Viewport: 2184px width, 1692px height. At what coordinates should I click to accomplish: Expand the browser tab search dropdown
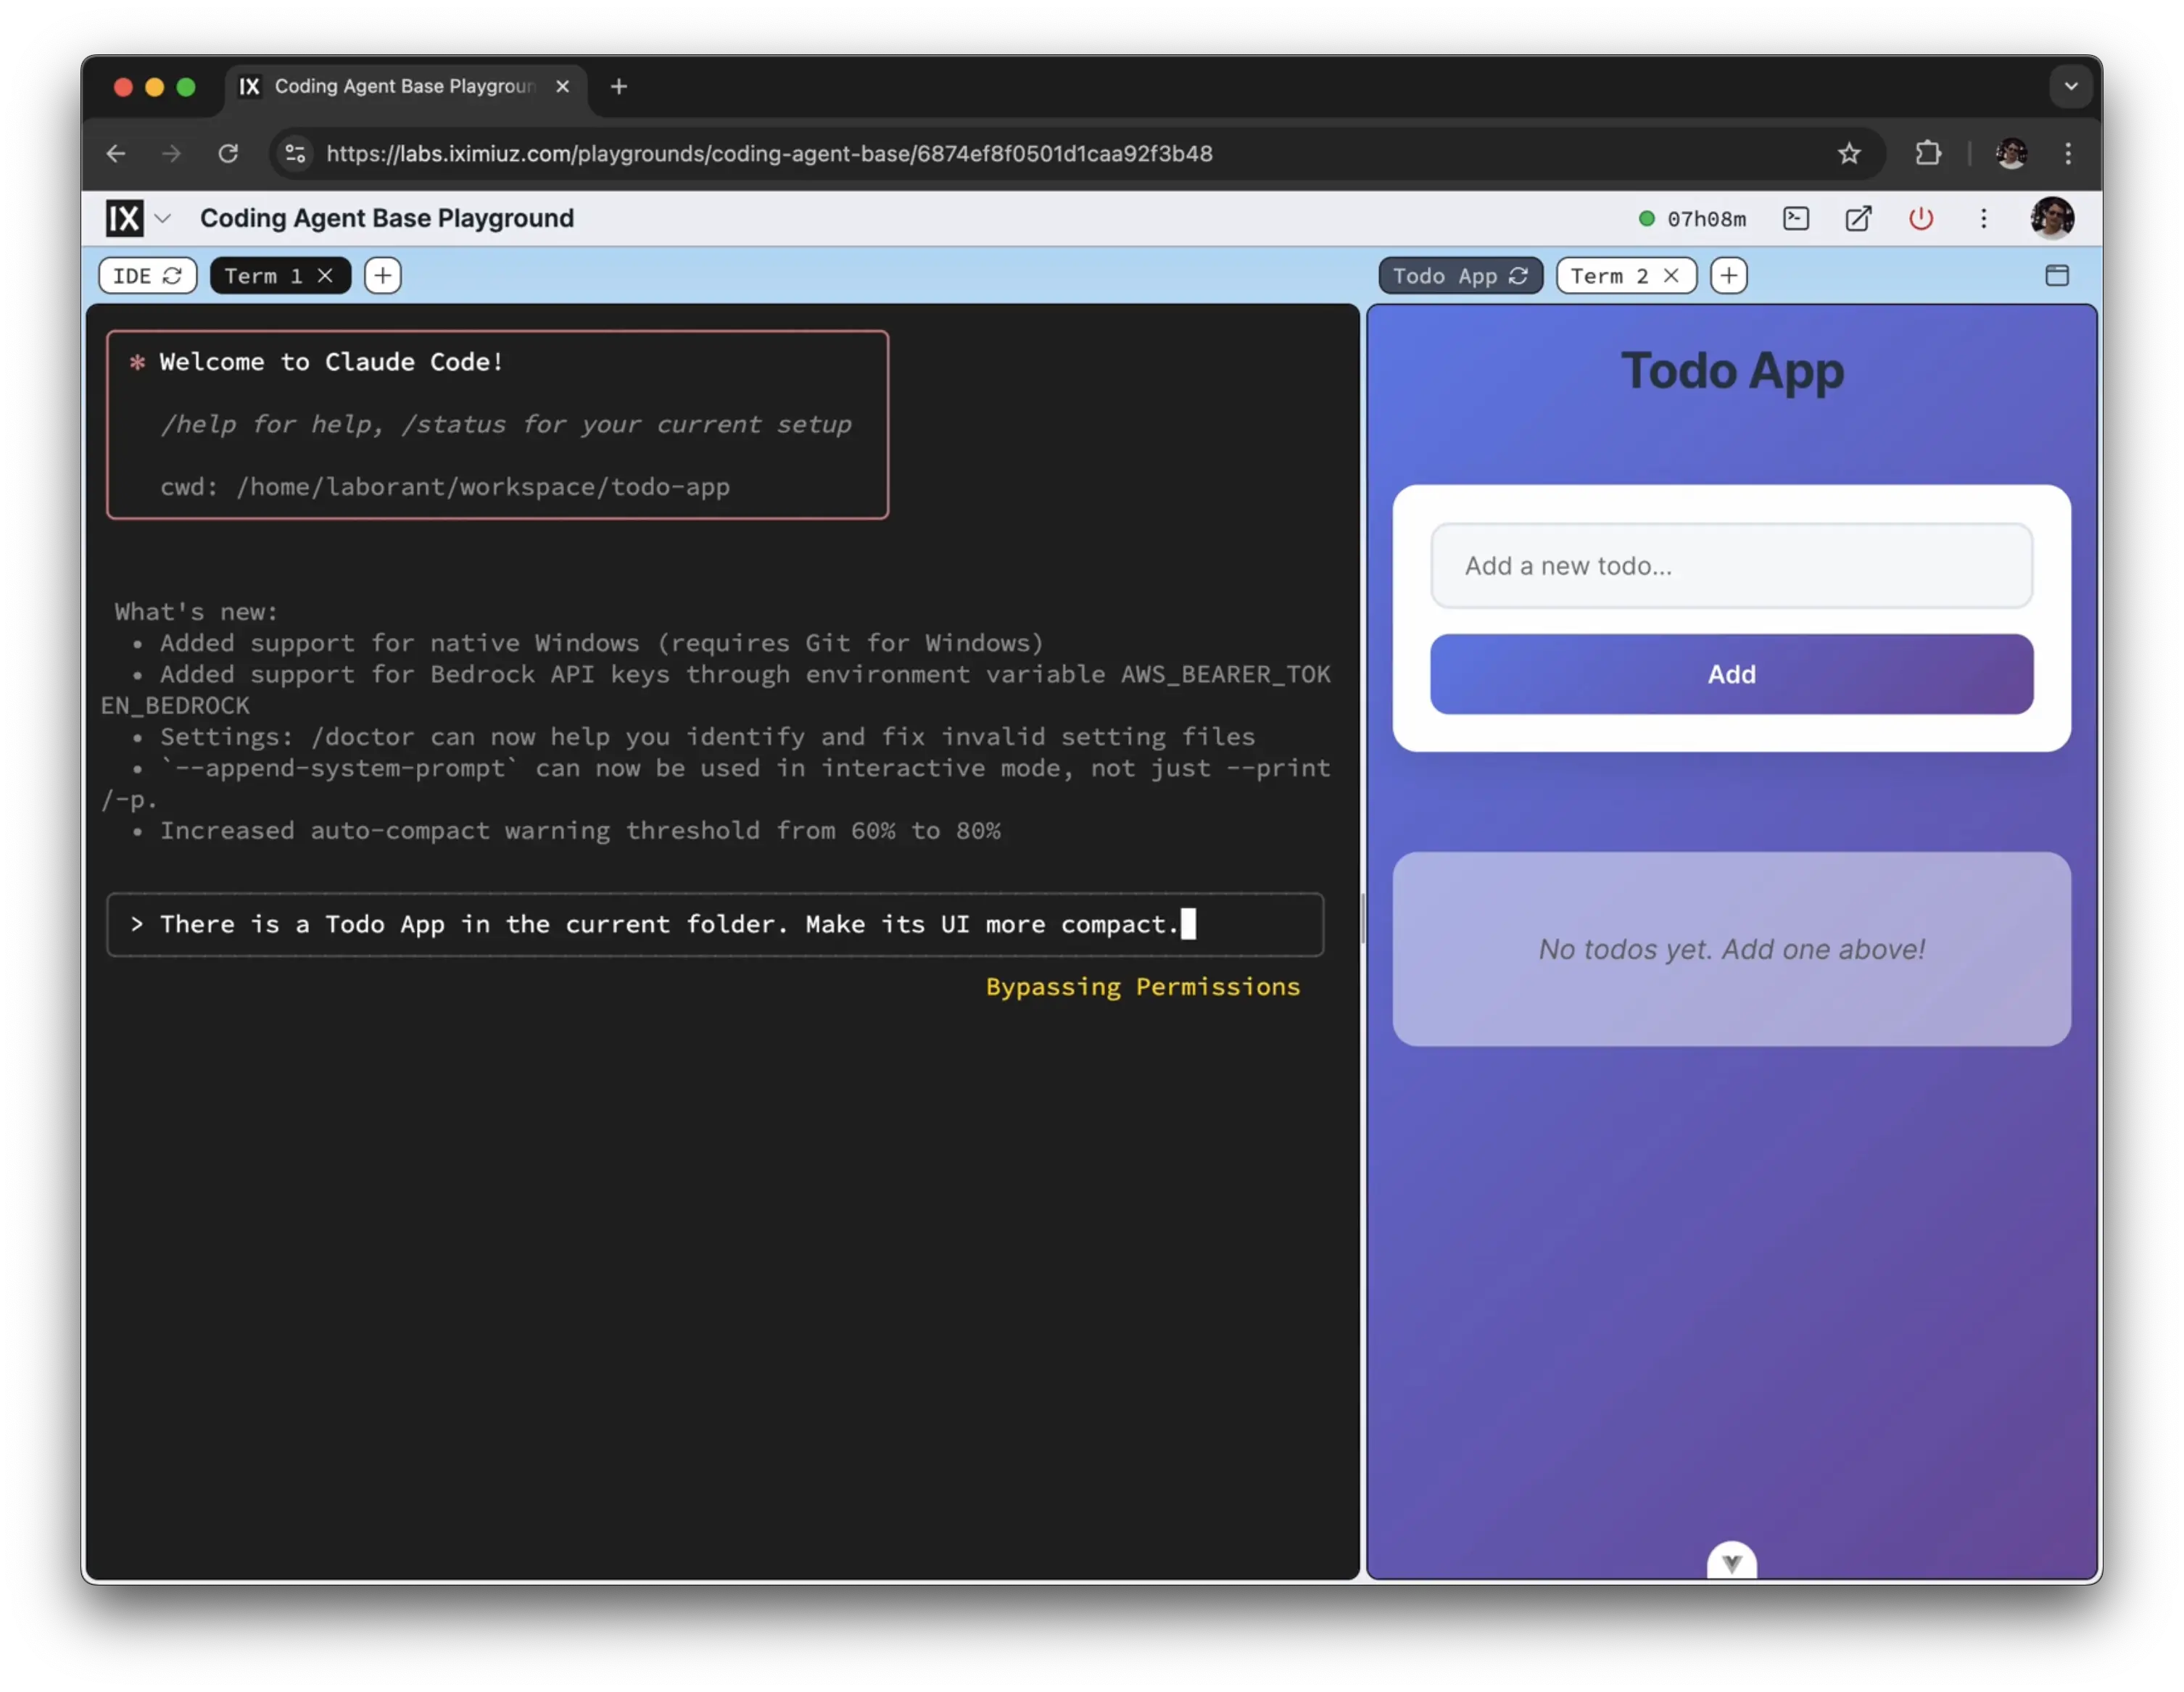pyautogui.click(x=2071, y=86)
